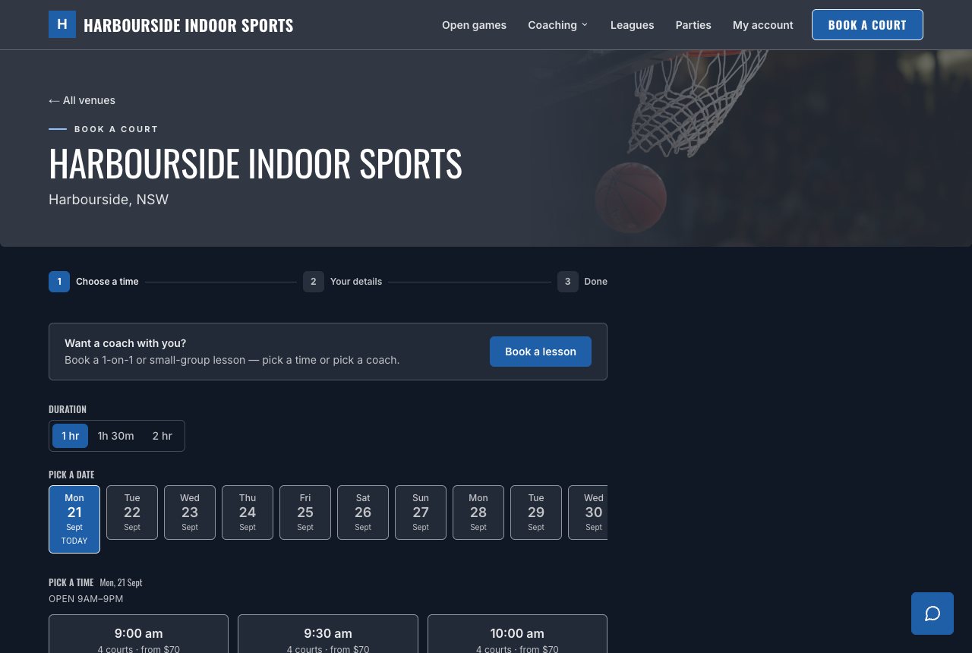Go back to All venues
The image size is (972, 653).
coord(82,100)
